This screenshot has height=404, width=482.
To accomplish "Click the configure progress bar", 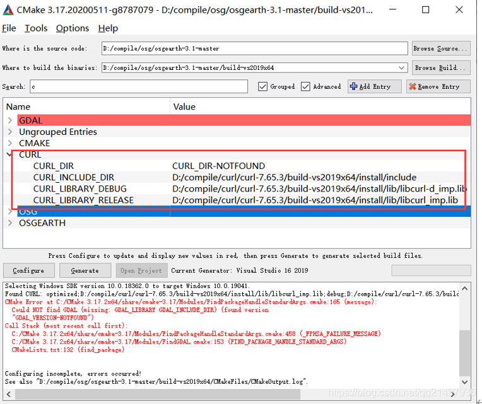I will click(431, 270).
